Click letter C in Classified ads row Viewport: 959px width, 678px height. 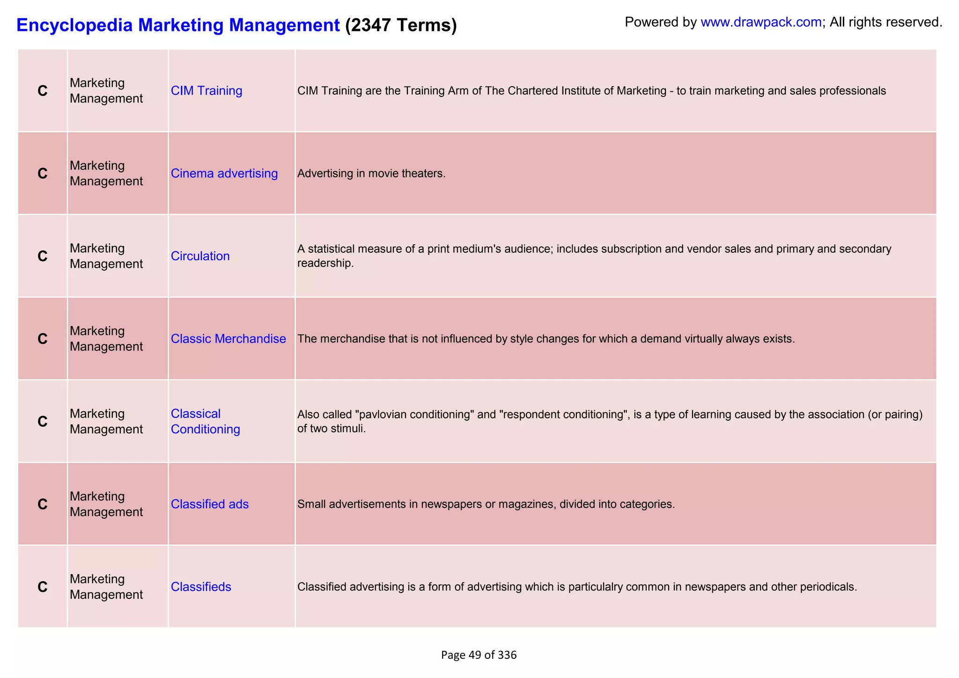pyautogui.click(x=43, y=504)
